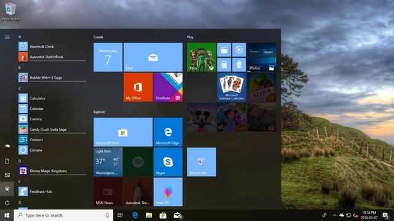Click letter C header in app list
394x221 pixels.
[x=20, y=88]
